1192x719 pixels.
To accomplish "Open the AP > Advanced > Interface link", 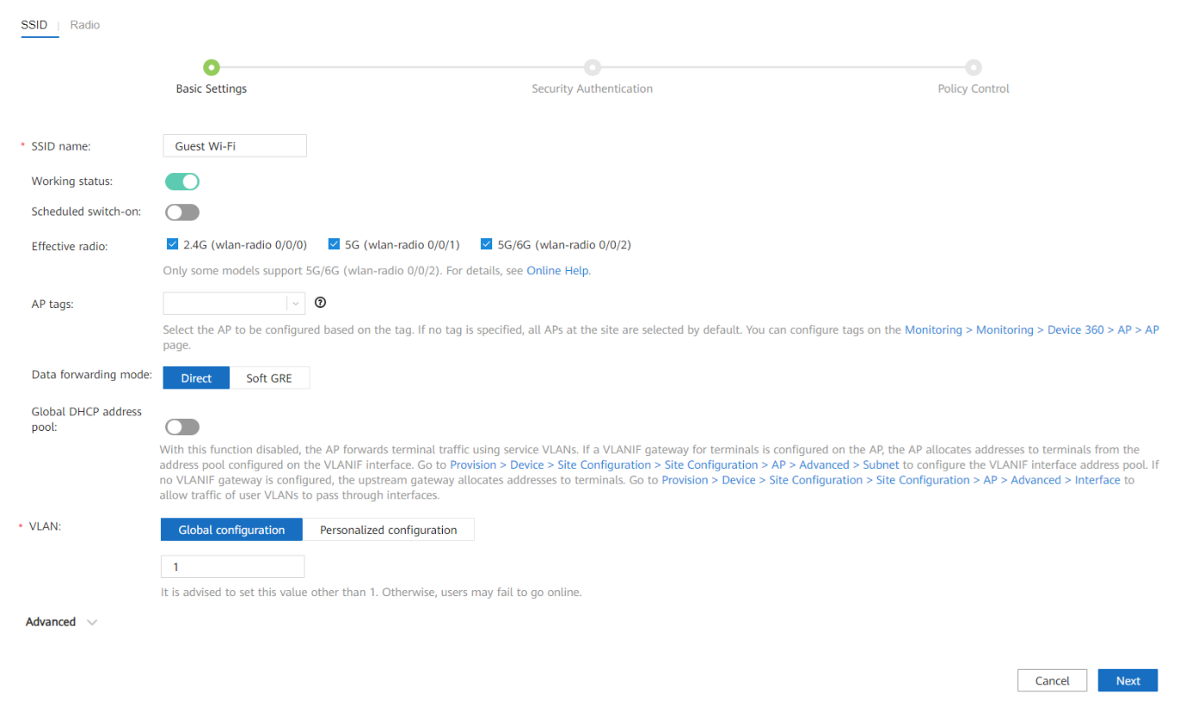I will [x=891, y=480].
